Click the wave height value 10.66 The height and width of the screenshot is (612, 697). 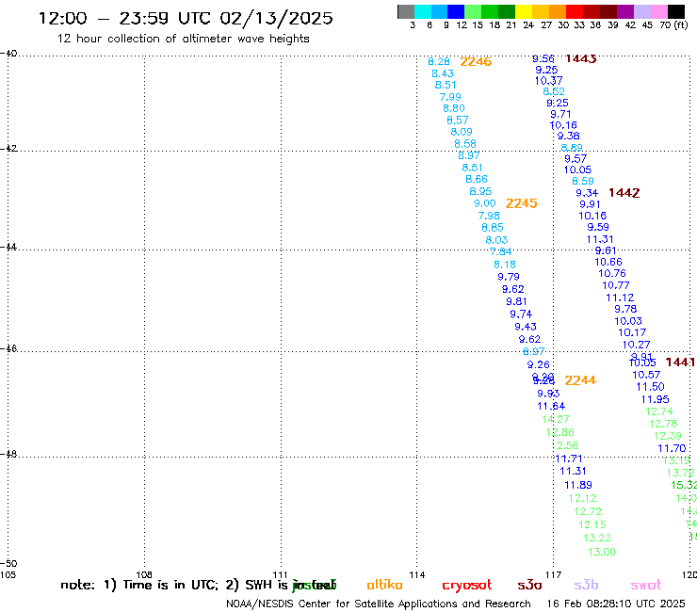(608, 263)
